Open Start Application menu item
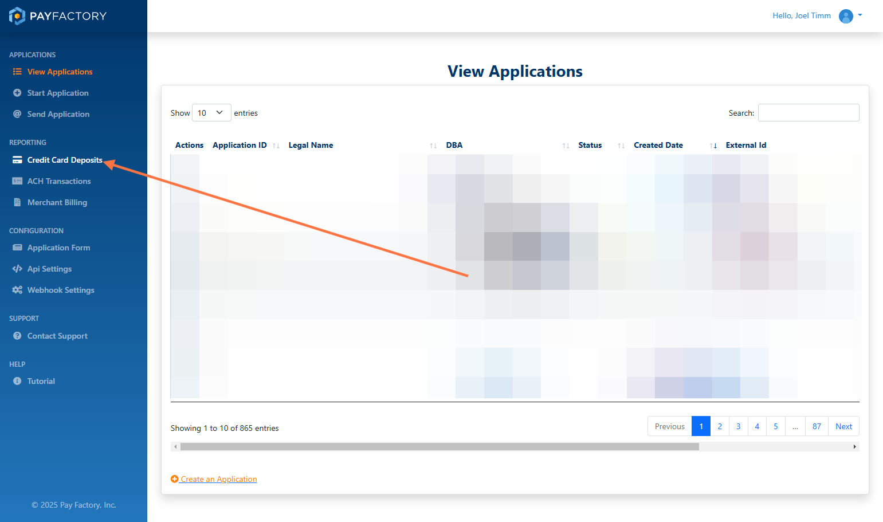Viewport: 883px width, 522px height. pos(58,93)
